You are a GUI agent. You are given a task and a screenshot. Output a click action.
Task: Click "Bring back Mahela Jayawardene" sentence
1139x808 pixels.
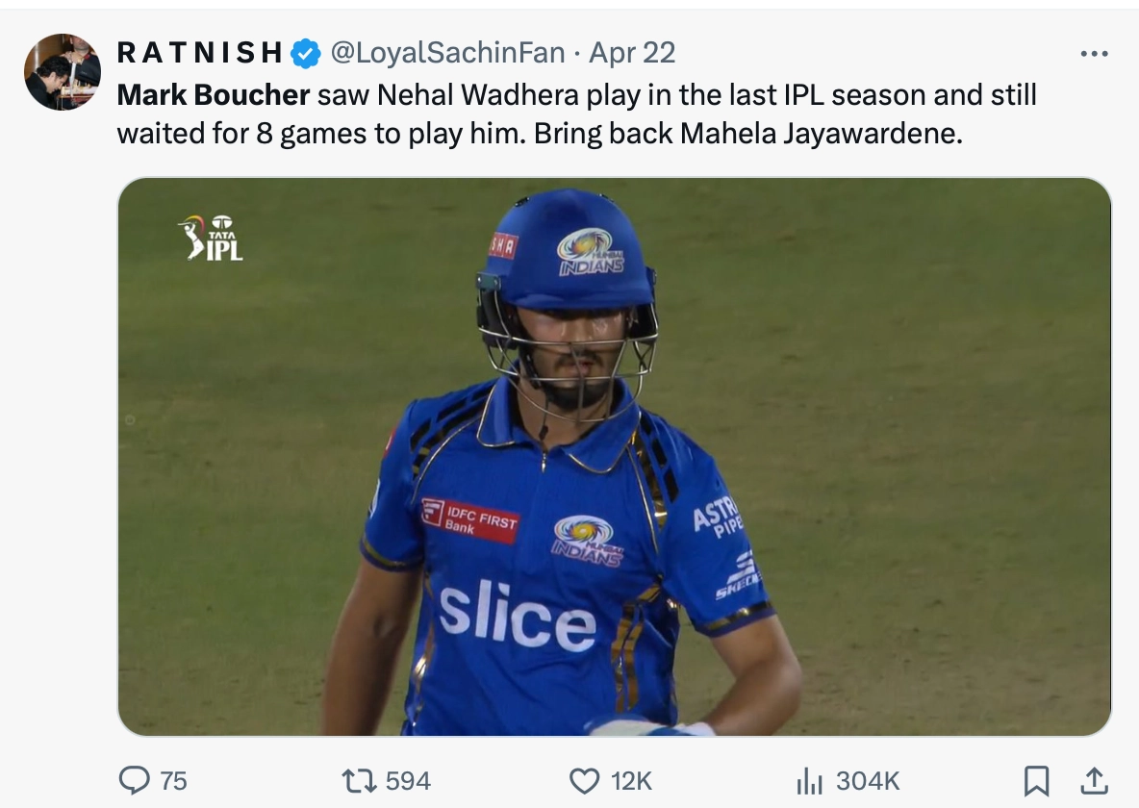pyautogui.click(x=747, y=134)
